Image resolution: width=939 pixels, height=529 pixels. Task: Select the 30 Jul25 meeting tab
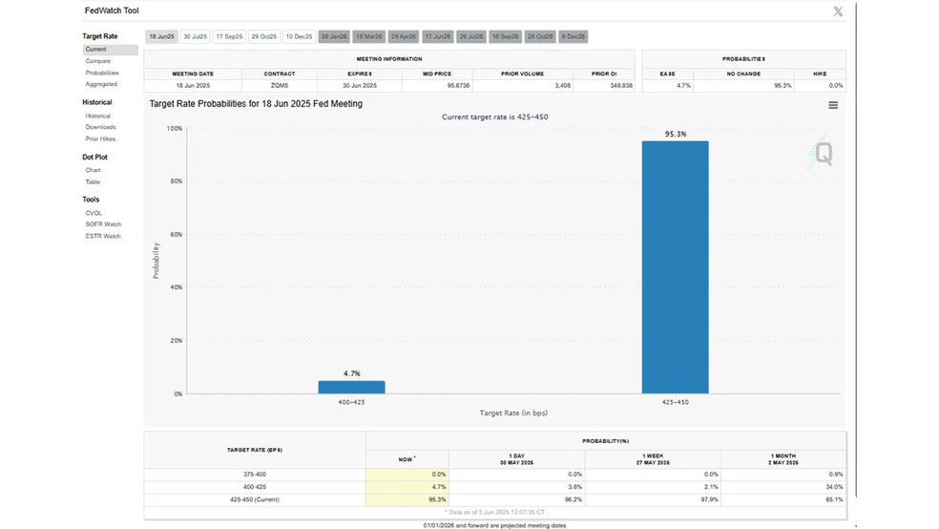tap(195, 36)
